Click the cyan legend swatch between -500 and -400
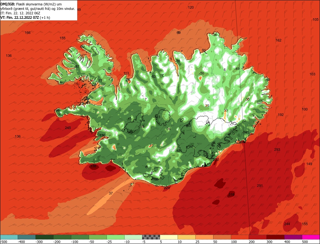 [x=9, y=237]
